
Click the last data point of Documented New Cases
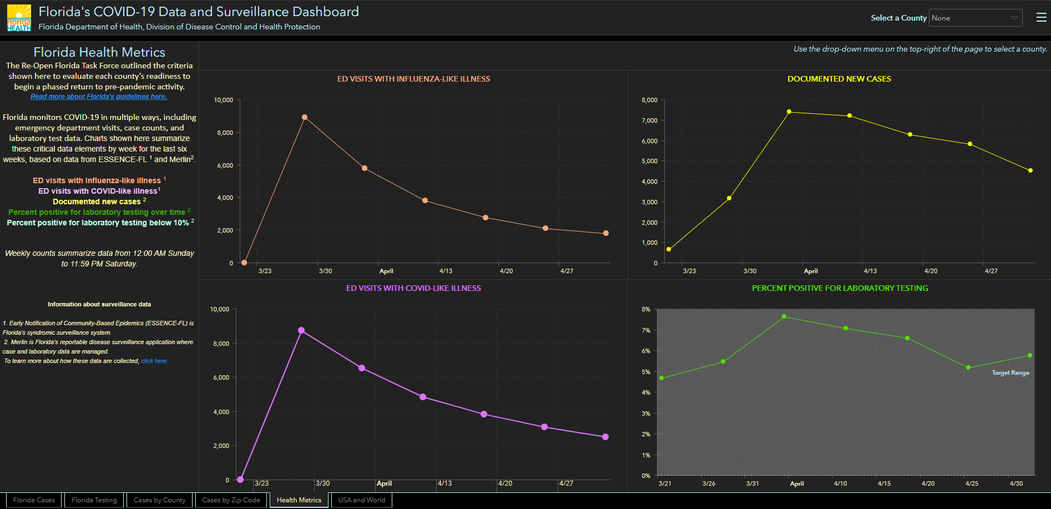pos(1030,170)
